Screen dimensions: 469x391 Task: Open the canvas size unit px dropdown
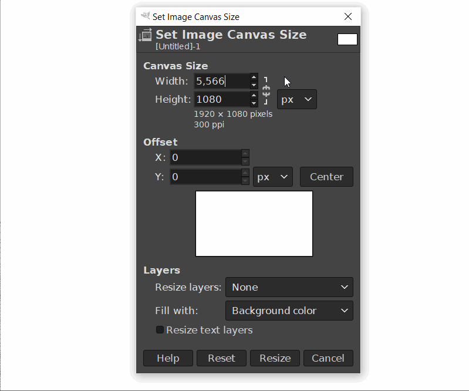(296, 99)
